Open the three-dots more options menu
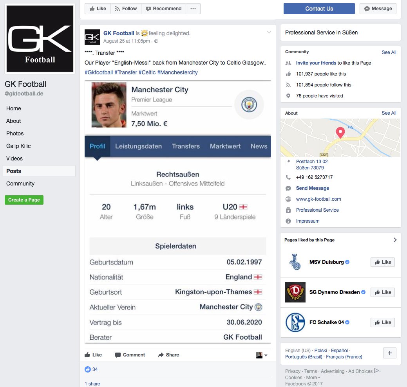The width and height of the screenshot is (407, 387). (193, 9)
